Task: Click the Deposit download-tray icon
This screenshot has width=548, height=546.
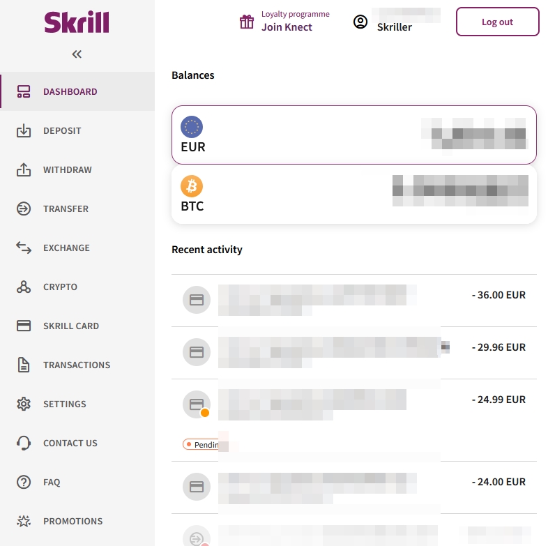Action: coord(24,130)
